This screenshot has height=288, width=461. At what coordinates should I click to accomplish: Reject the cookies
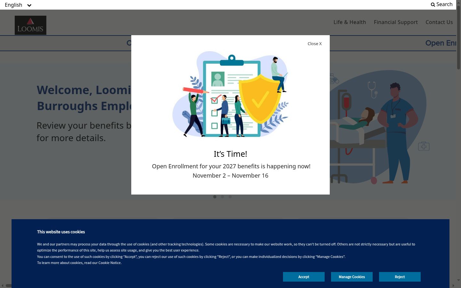click(400, 277)
